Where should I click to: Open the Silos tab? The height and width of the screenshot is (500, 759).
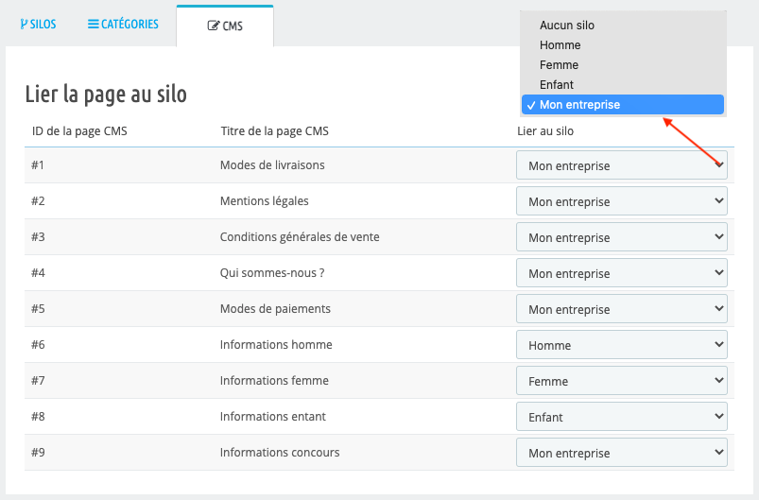(38, 25)
